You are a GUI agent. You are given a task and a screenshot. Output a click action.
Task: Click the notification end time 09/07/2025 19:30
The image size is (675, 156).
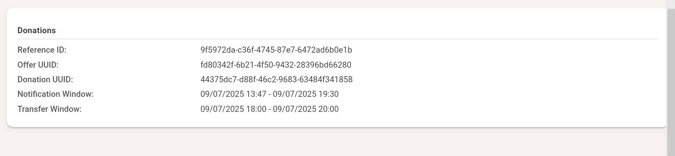[x=306, y=94]
